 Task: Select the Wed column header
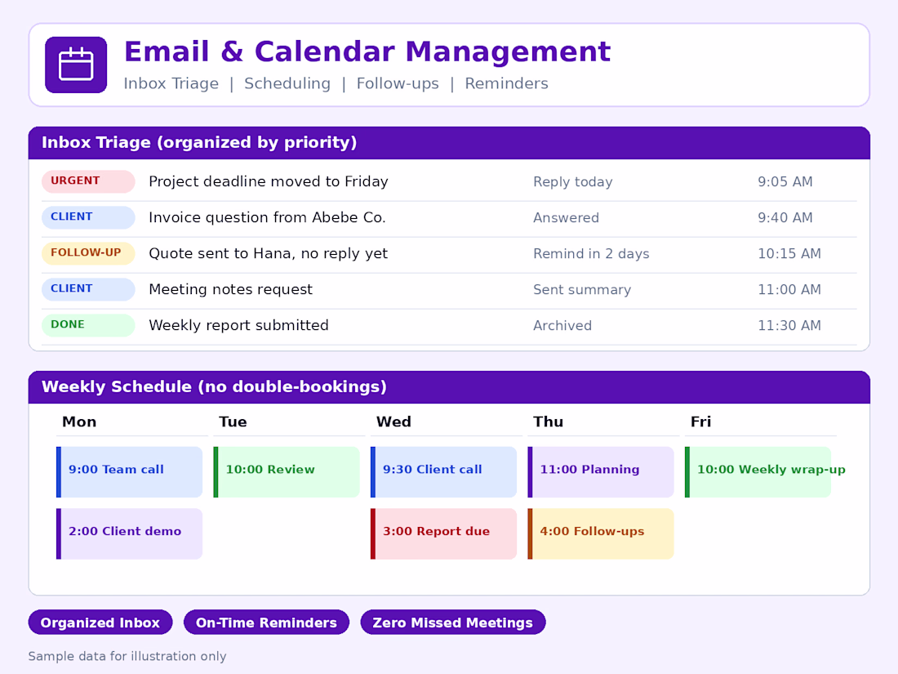(393, 422)
